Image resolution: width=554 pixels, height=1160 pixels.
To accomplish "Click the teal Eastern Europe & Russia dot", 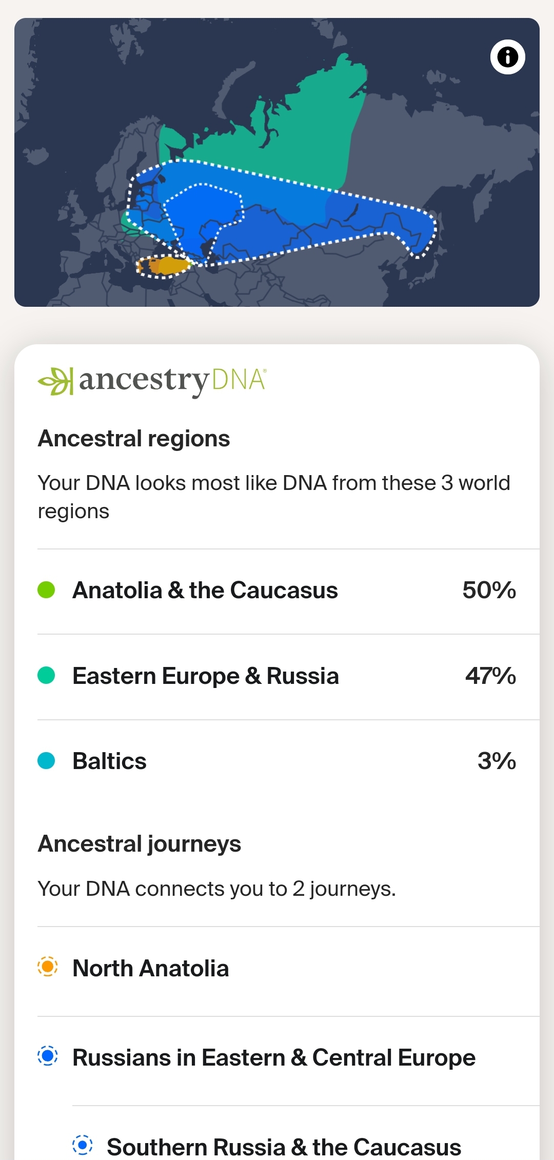I will click(46, 675).
